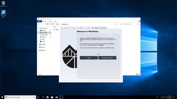Open Task View from the taskbar
Screen dimensions: 177x99
[x=38, y=97]
